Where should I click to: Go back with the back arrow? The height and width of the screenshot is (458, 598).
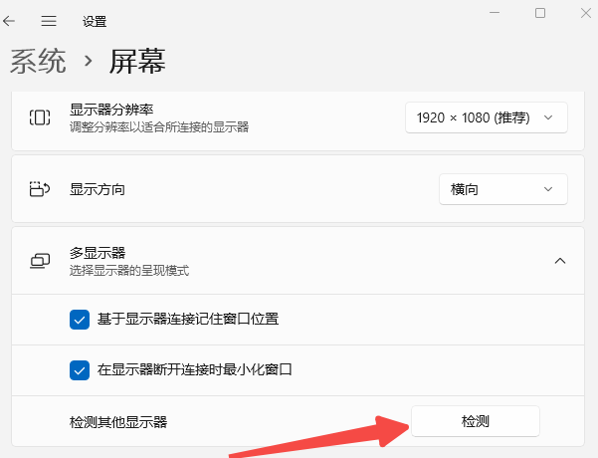pos(9,21)
